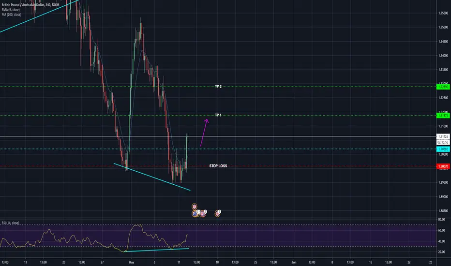
Task: Click the 25 date label at the far end of time axis
Action: (x=431, y=262)
